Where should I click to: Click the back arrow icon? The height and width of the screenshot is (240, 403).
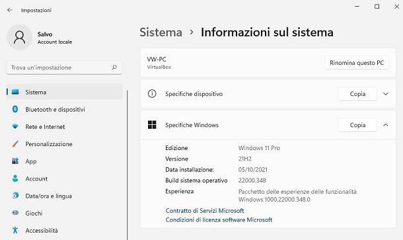pyautogui.click(x=10, y=10)
